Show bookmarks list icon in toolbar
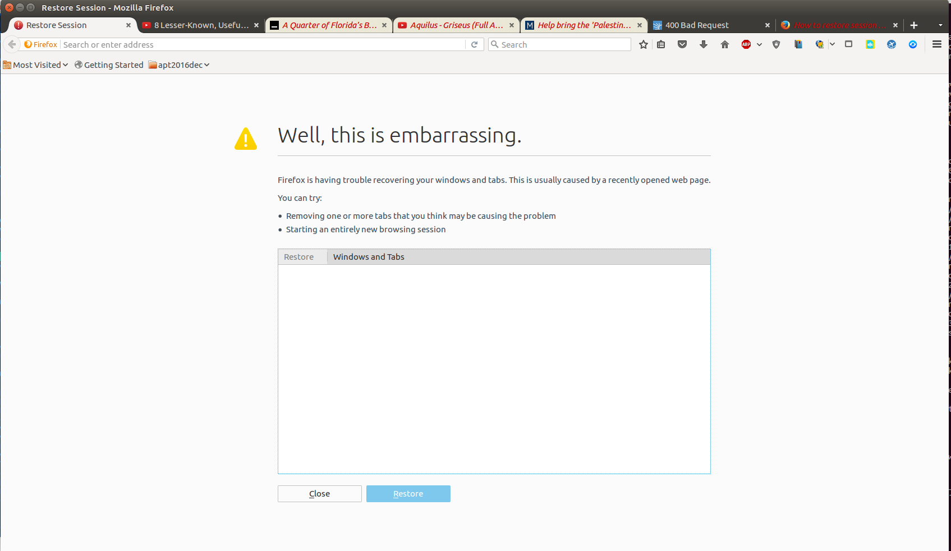The image size is (951, 551). tap(661, 44)
